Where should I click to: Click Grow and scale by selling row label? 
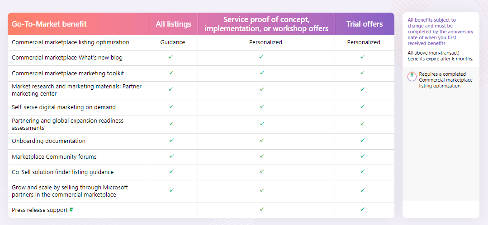point(70,191)
